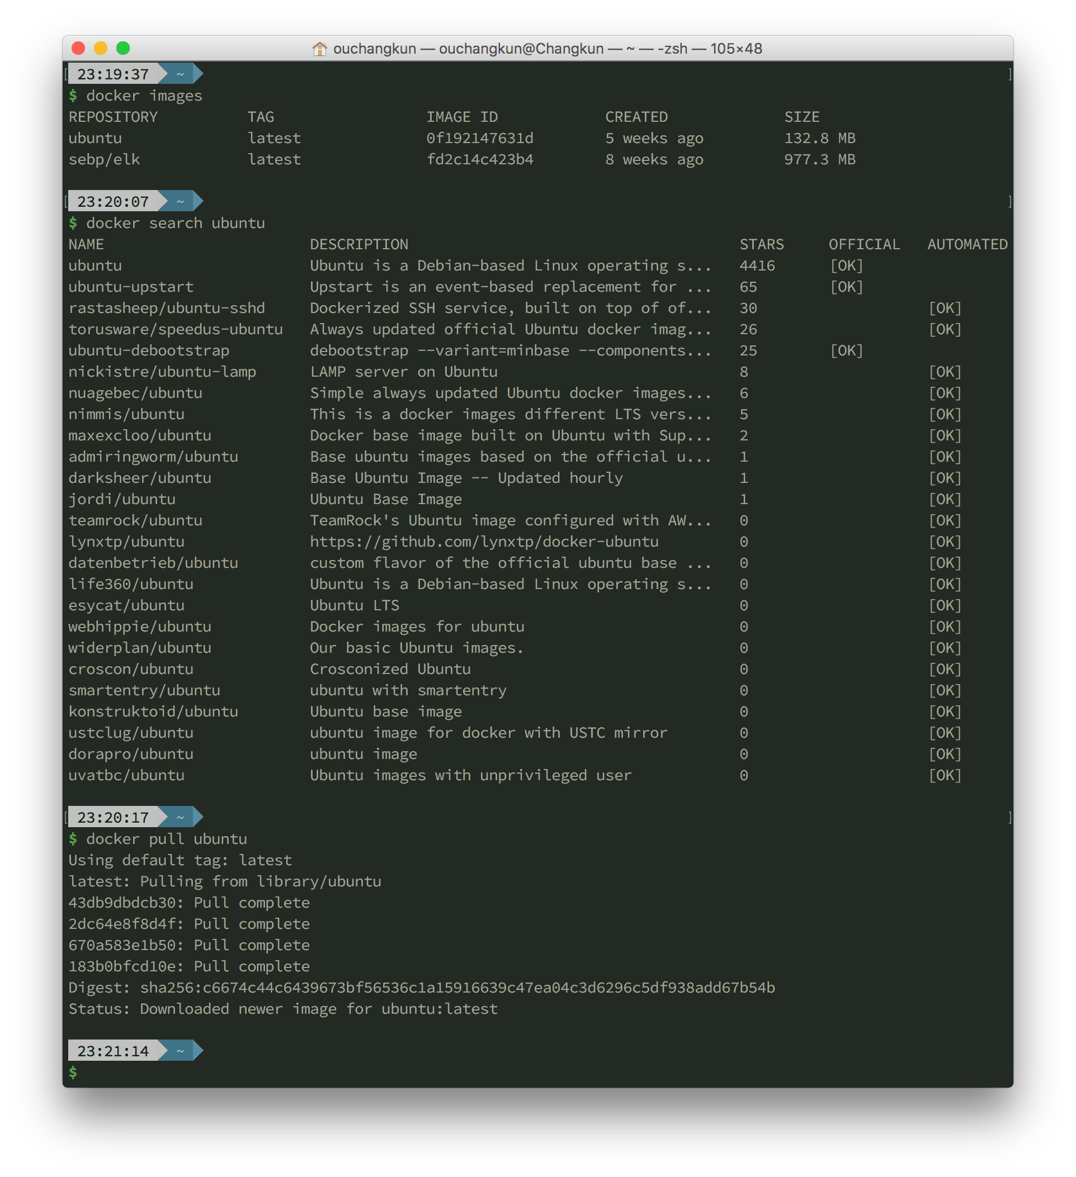Click the 23:21:14 prompt timestamp
The image size is (1076, 1177).
[x=113, y=1051]
